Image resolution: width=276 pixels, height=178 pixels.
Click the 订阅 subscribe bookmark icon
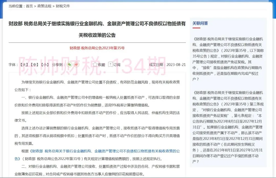[x=110, y=64]
